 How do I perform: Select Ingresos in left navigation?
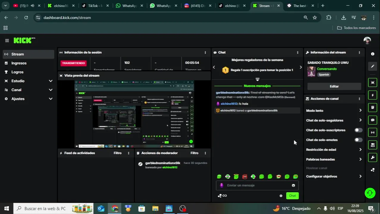[29, 63]
